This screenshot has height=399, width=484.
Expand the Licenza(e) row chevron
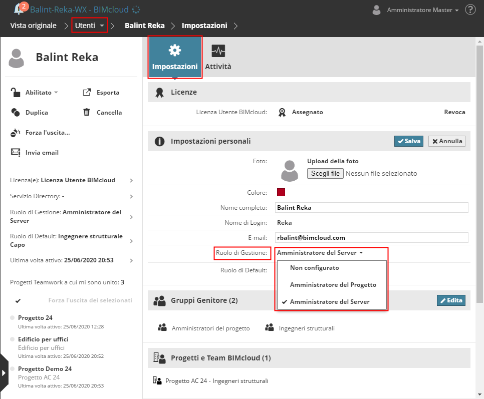pyautogui.click(x=131, y=180)
